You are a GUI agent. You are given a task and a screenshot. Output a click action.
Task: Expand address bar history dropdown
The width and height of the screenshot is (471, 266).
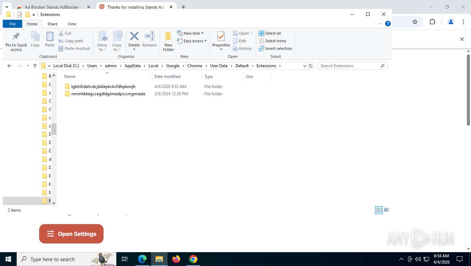(304, 66)
